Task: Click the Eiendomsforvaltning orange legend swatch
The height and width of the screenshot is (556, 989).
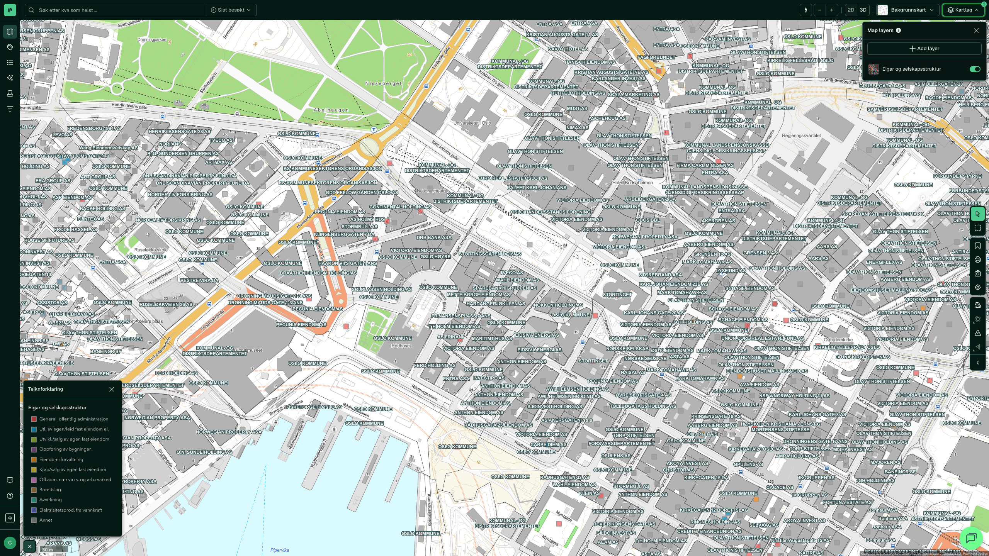Action: (34, 459)
